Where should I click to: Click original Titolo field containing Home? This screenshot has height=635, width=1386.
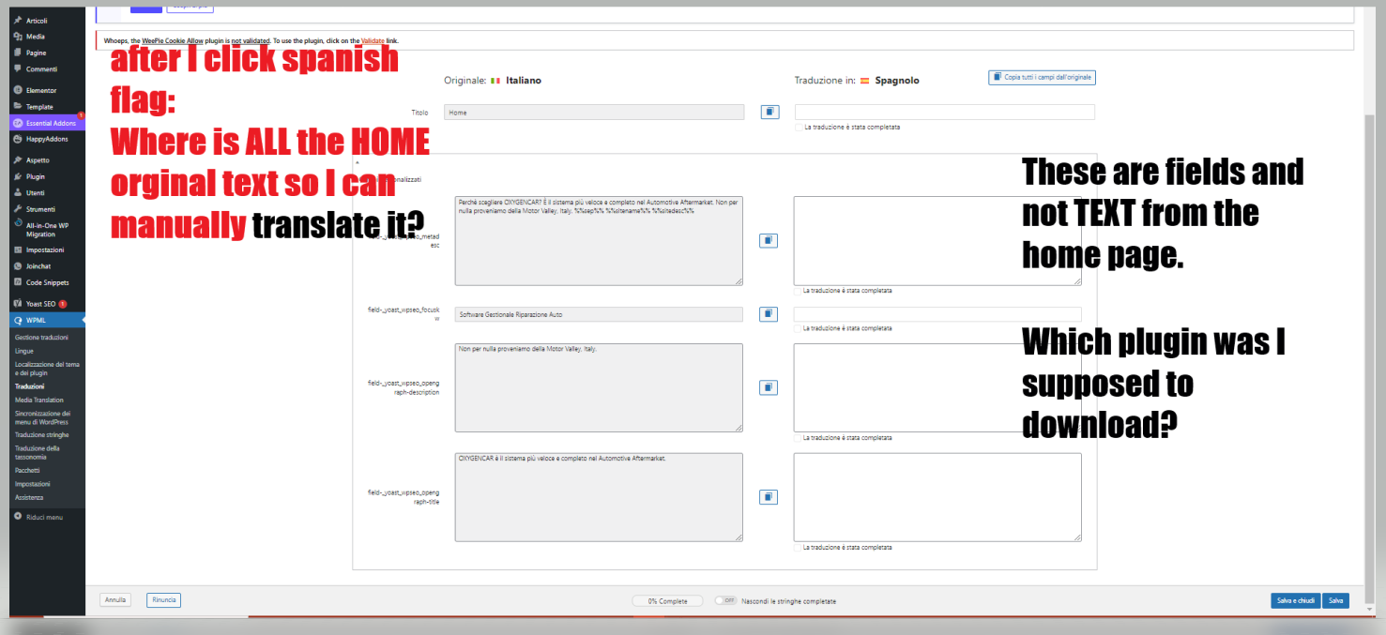[594, 112]
